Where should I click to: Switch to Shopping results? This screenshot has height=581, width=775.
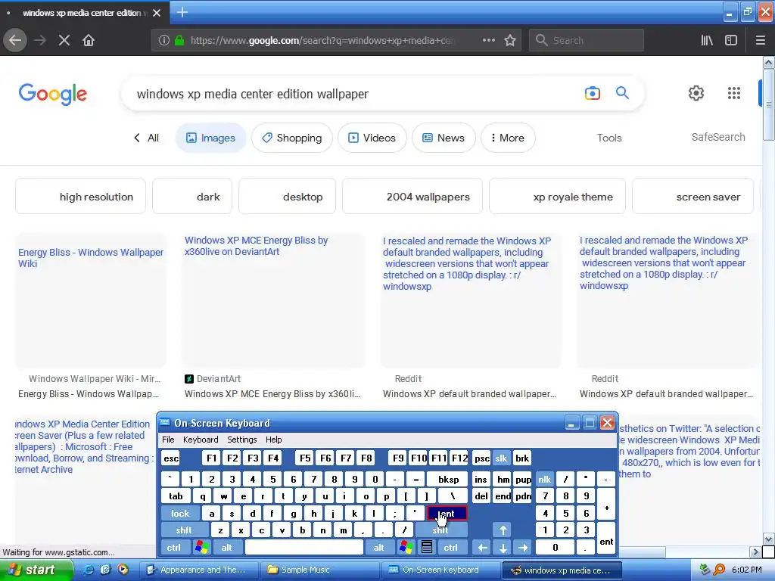pos(291,138)
